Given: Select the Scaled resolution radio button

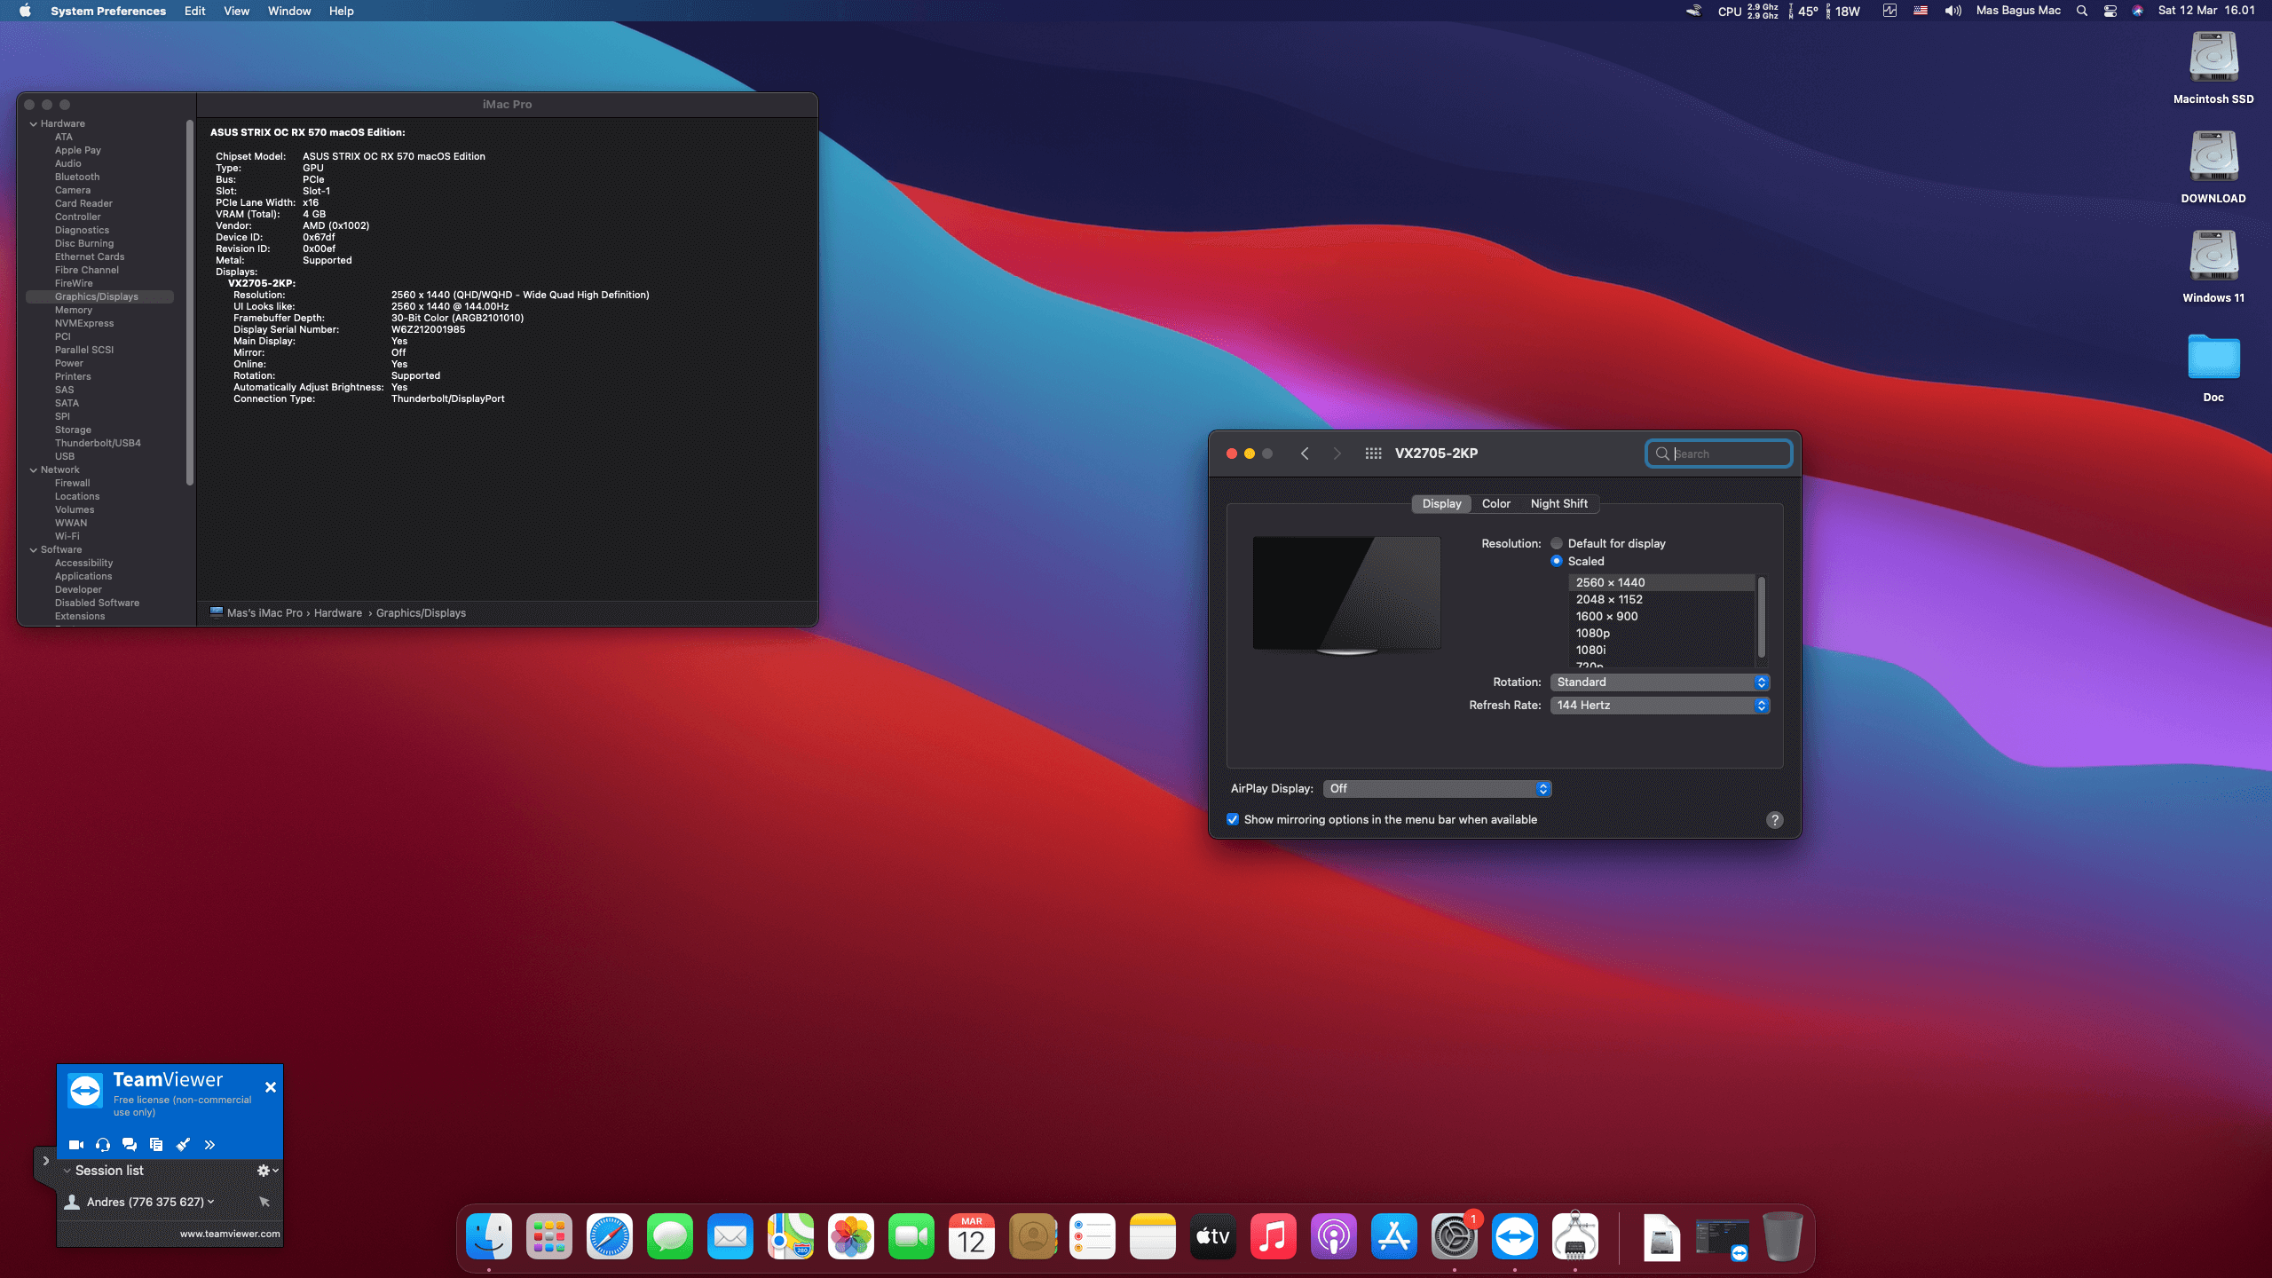Looking at the screenshot, I should 1557,561.
